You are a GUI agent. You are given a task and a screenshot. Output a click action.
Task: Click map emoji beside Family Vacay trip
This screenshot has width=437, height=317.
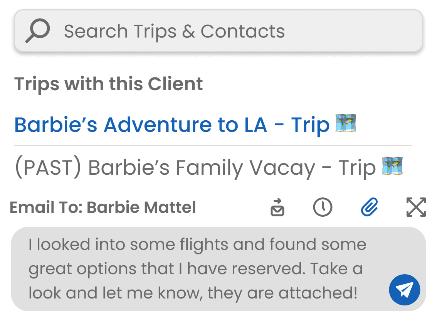(392, 167)
